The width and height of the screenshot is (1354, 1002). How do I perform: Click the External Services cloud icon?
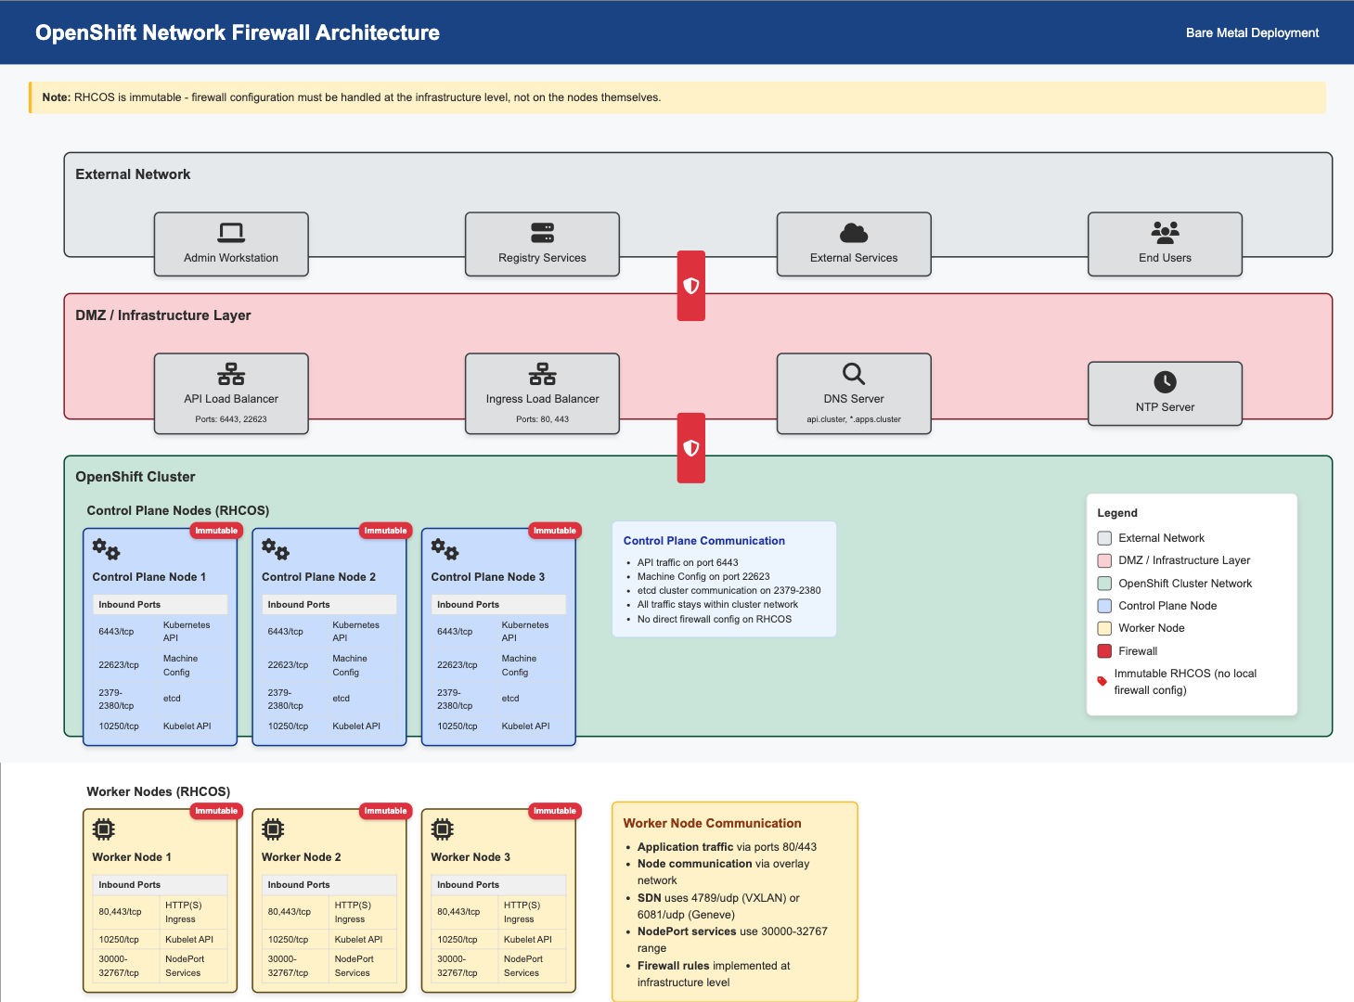tap(854, 232)
